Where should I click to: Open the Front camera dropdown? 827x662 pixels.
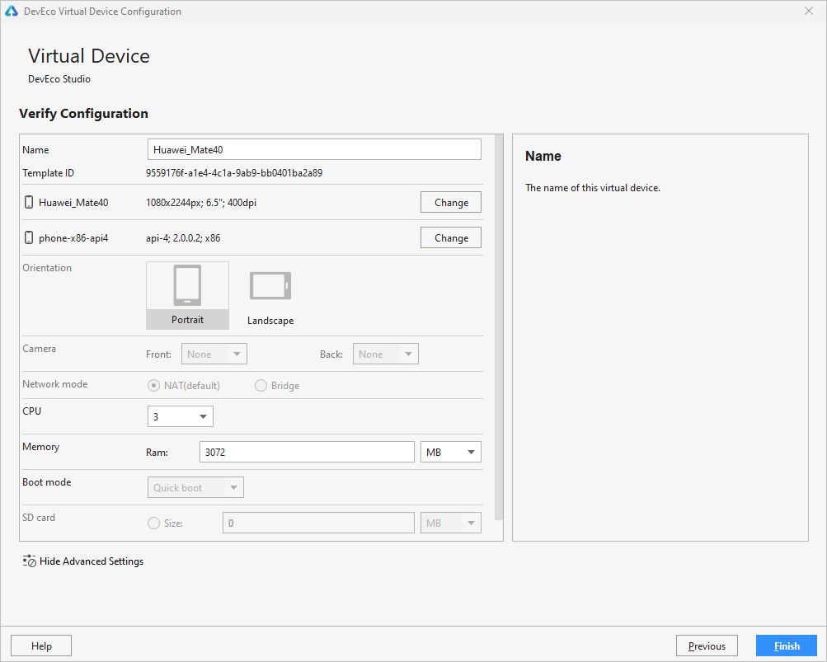[214, 354]
